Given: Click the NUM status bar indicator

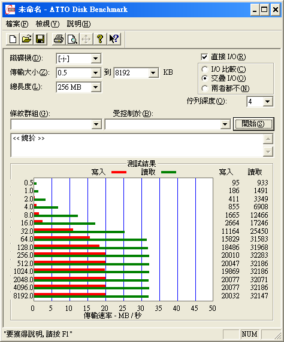Looking at the screenshot, I should [x=249, y=334].
